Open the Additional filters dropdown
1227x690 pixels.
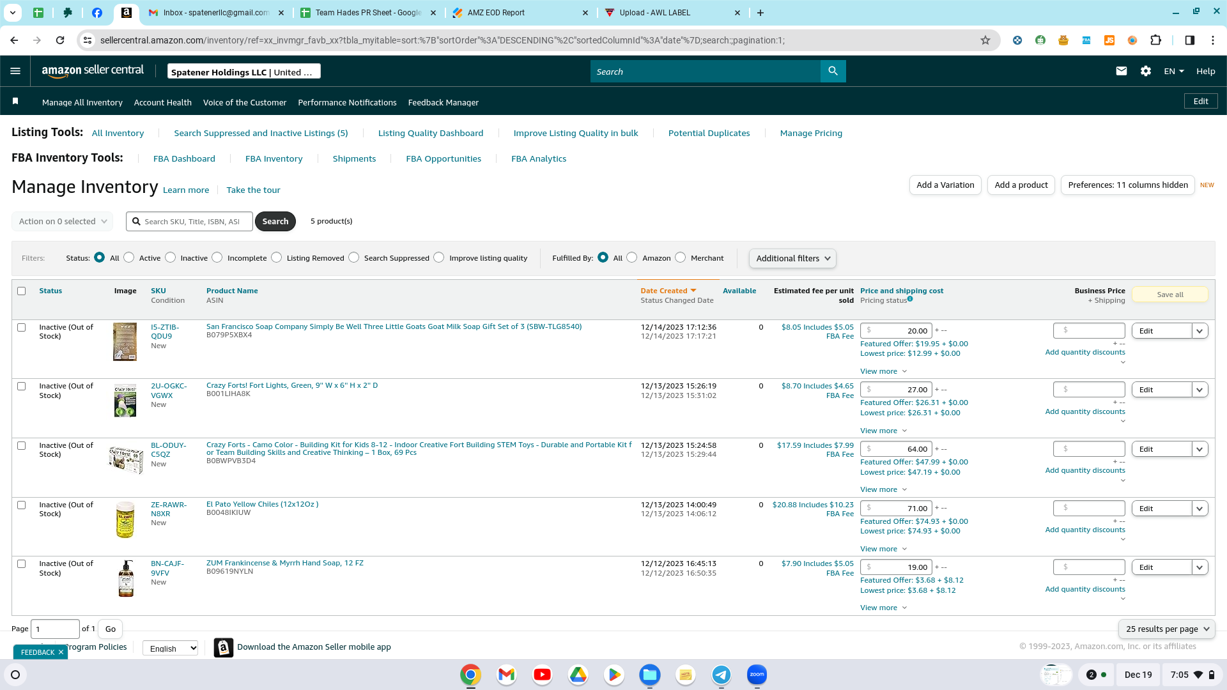coord(792,258)
